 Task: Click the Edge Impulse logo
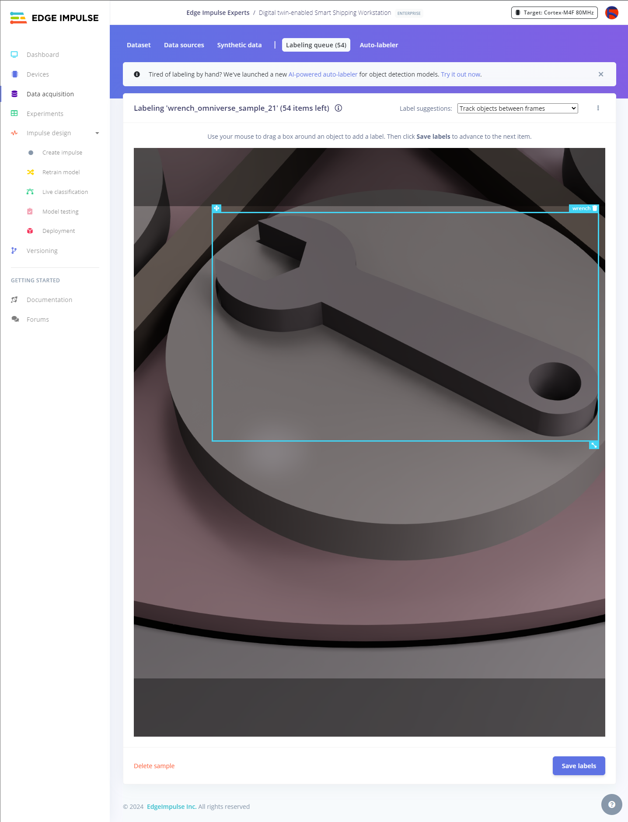click(x=54, y=18)
